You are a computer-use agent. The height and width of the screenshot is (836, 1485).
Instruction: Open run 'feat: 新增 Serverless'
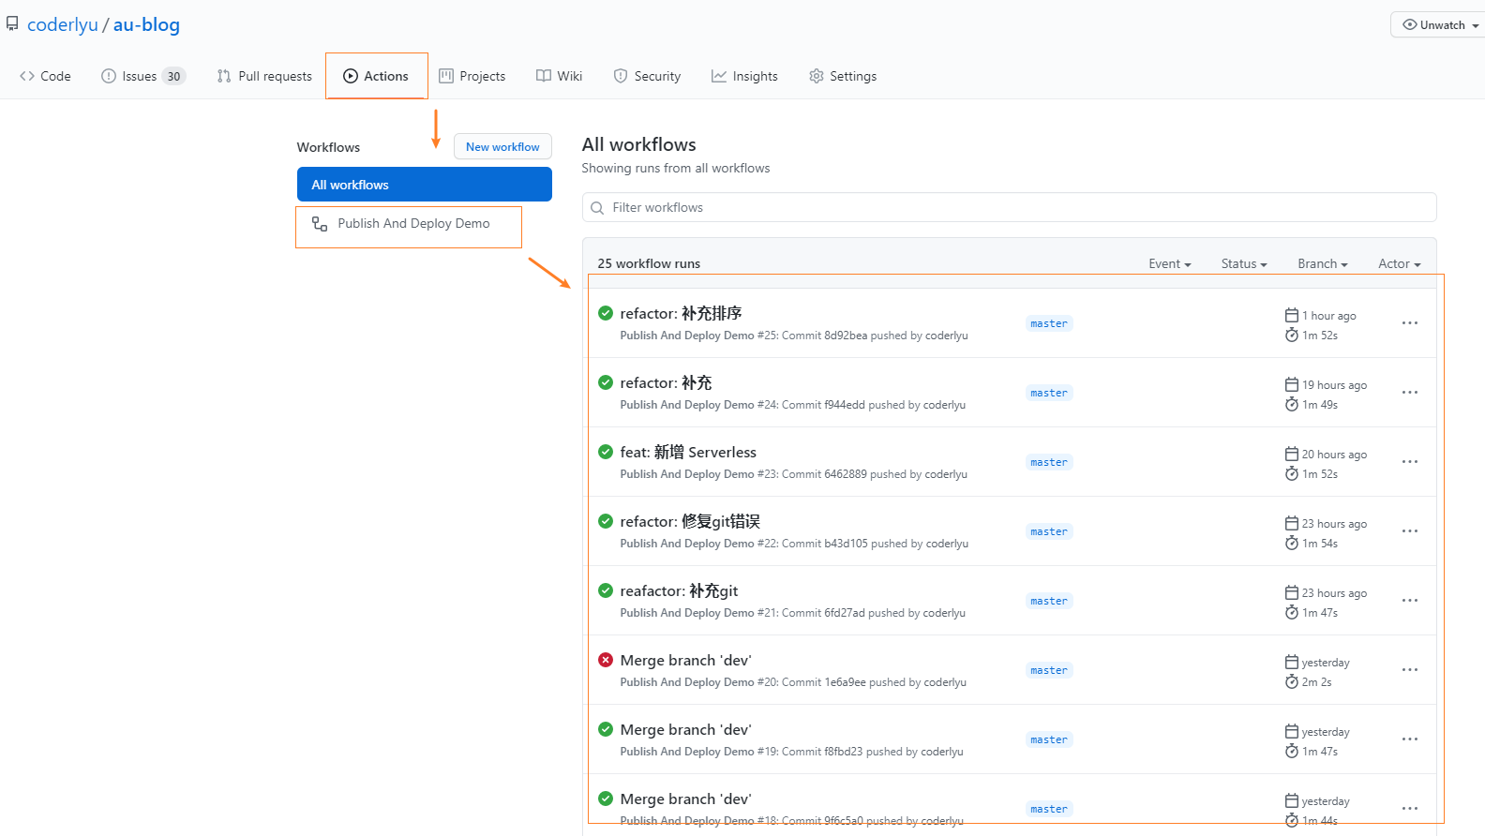(x=688, y=452)
